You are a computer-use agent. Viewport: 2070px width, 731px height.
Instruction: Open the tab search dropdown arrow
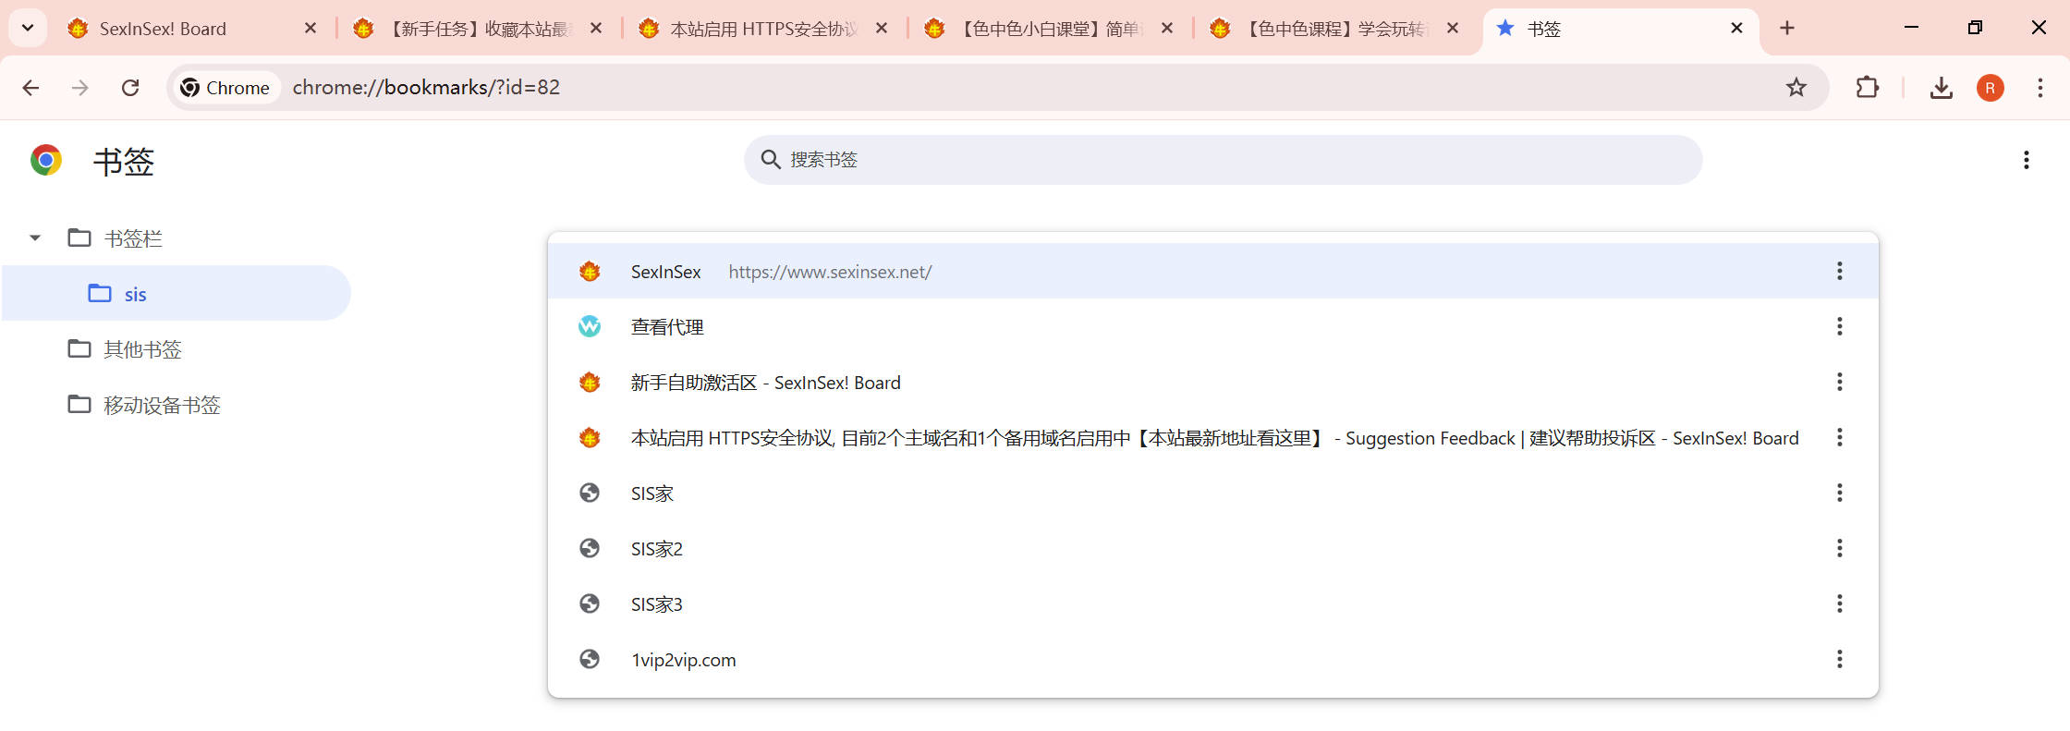(28, 28)
